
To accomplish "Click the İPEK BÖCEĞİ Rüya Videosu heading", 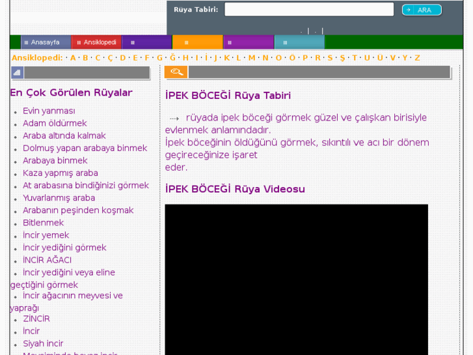I will point(235,189).
